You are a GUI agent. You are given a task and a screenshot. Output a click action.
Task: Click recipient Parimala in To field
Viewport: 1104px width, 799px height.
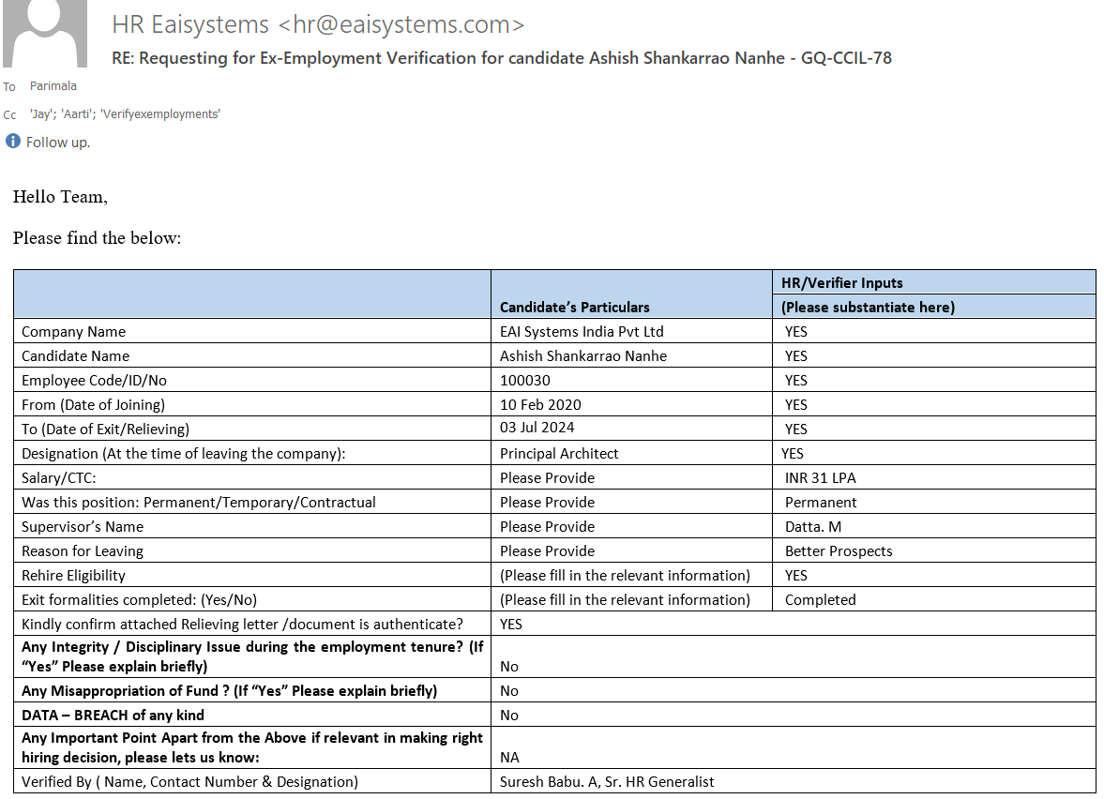pyautogui.click(x=53, y=86)
